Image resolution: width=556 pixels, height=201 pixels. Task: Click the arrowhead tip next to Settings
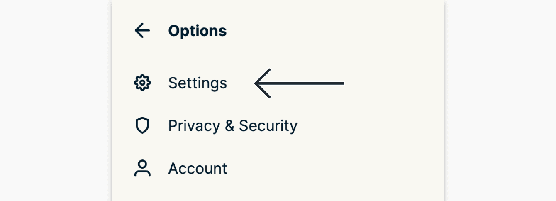click(256, 83)
